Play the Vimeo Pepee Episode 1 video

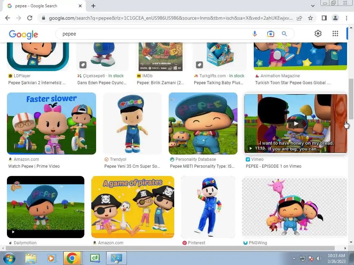point(296,124)
